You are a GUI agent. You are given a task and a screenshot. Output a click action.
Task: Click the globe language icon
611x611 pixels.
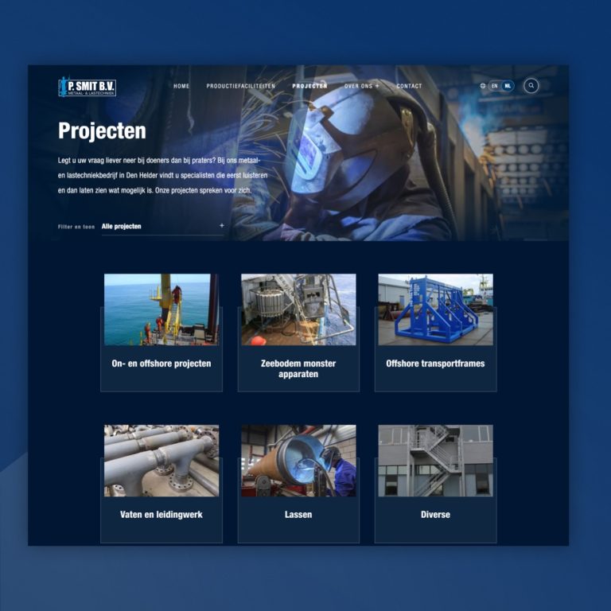[x=483, y=86]
